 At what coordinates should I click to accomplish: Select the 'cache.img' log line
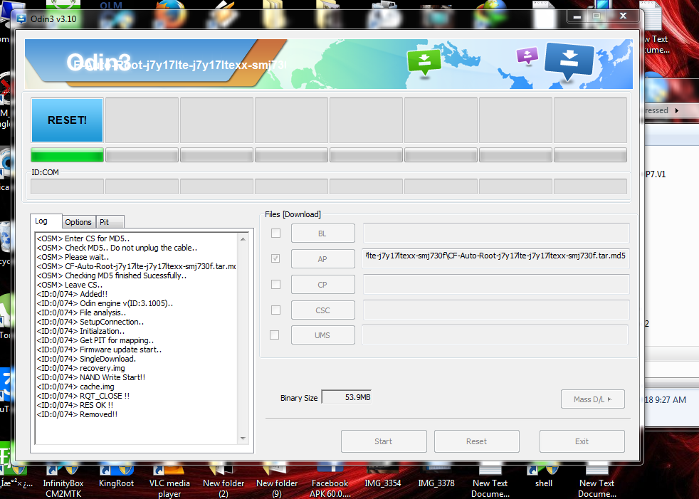tap(75, 387)
